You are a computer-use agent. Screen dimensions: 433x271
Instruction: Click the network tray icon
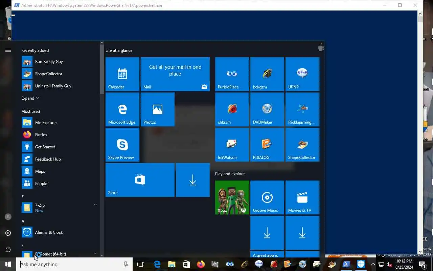(381, 264)
